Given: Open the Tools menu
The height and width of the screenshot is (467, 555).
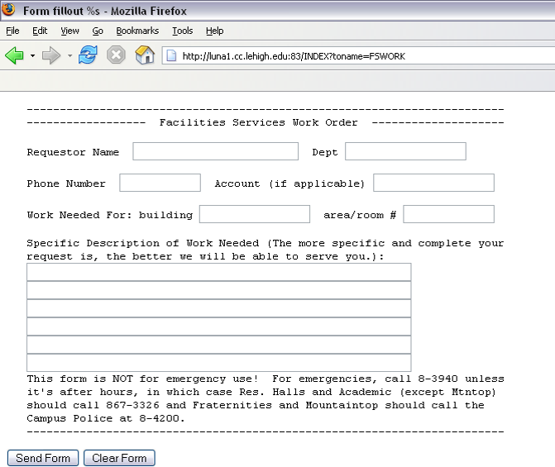Looking at the screenshot, I should coord(182,31).
